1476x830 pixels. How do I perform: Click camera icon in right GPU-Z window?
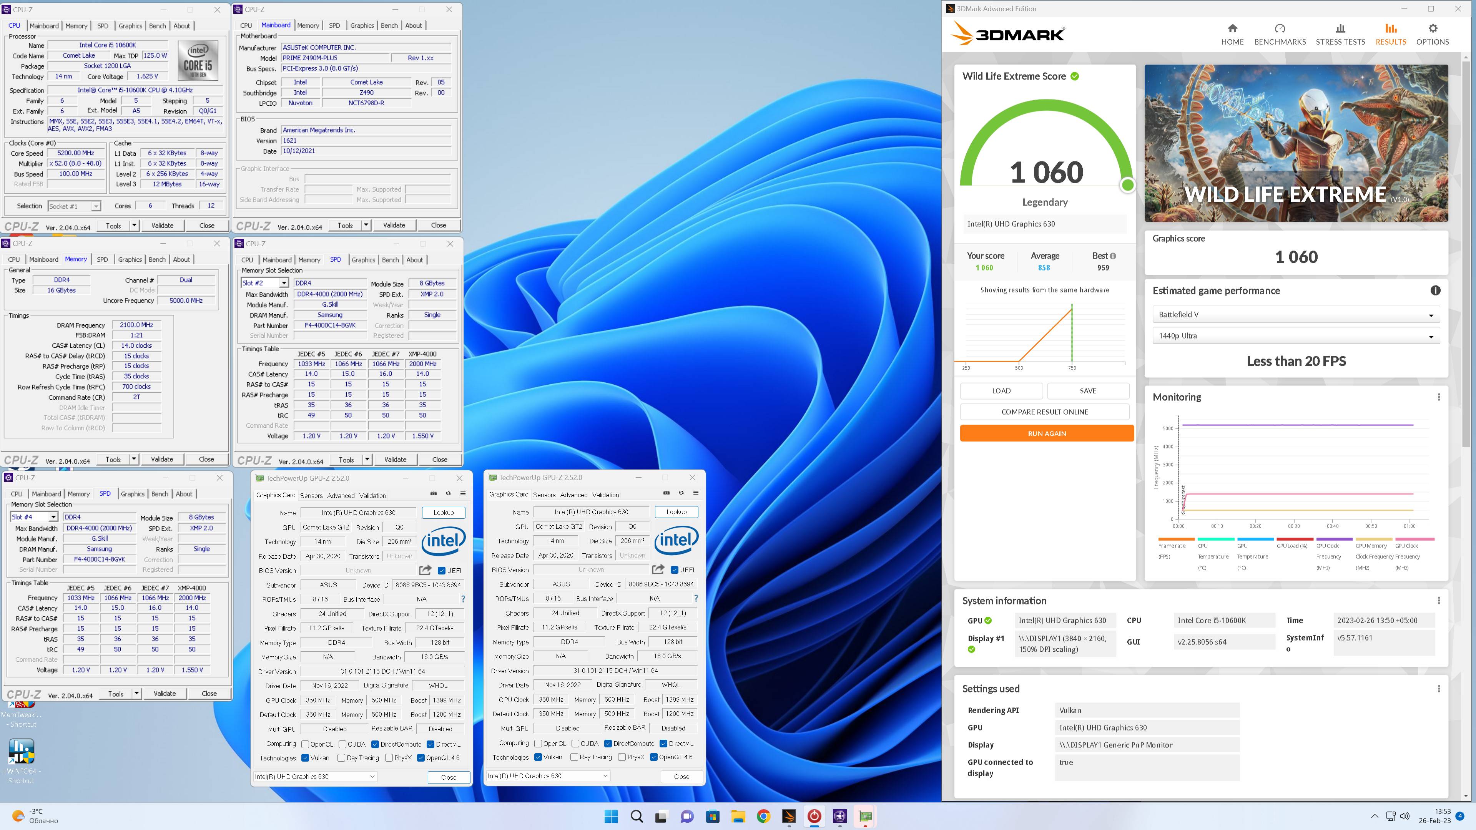pos(666,493)
